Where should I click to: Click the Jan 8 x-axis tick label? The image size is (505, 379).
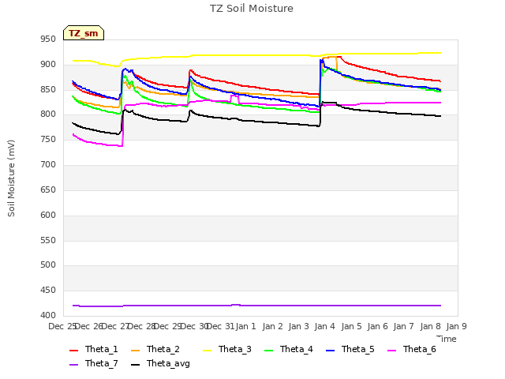[430, 326]
